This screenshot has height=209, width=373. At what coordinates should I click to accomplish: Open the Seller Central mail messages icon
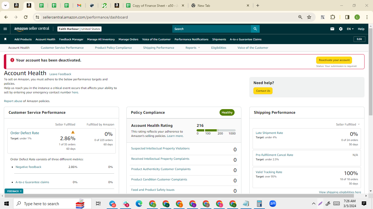pos(332,29)
